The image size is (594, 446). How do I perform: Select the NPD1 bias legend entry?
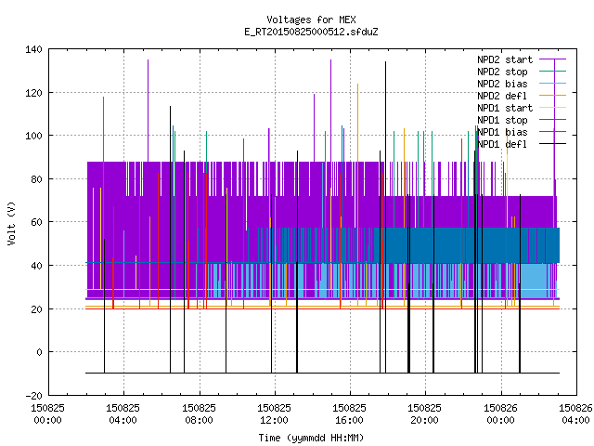(502, 132)
